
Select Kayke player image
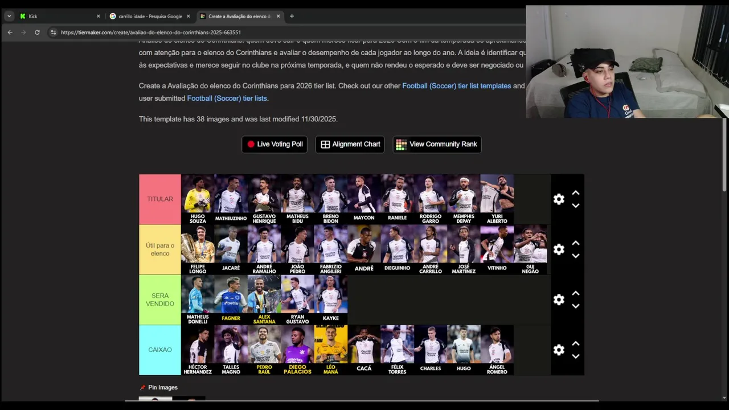(x=331, y=300)
